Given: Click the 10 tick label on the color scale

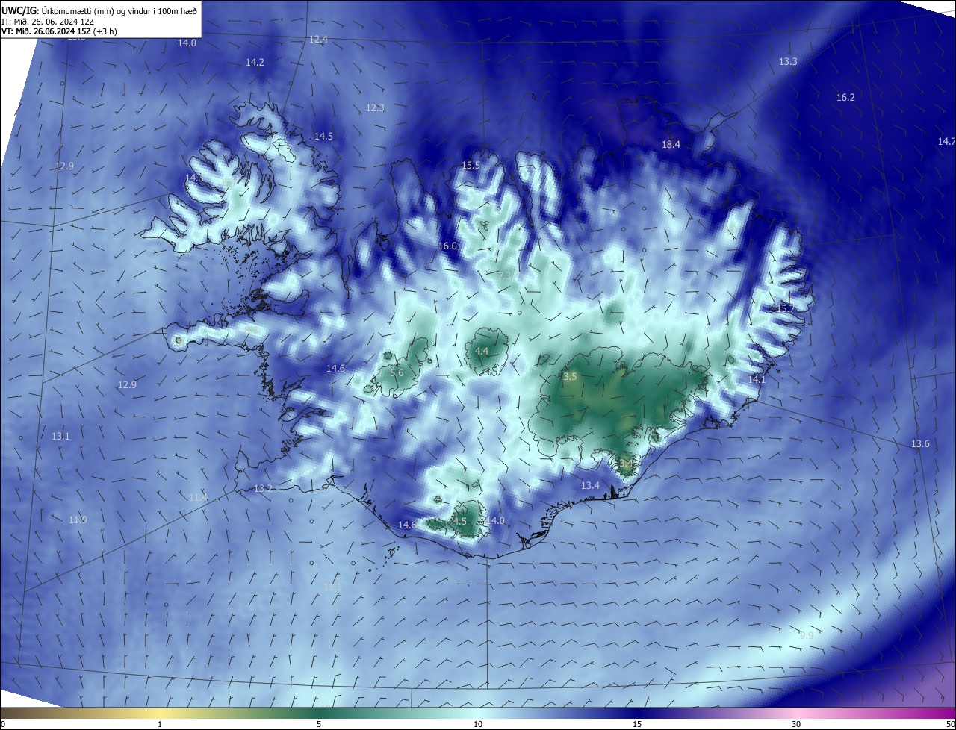Looking at the screenshot, I should click(478, 724).
